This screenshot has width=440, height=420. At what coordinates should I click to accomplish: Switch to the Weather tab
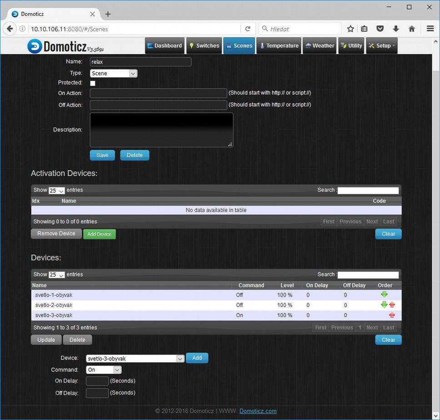tap(320, 45)
